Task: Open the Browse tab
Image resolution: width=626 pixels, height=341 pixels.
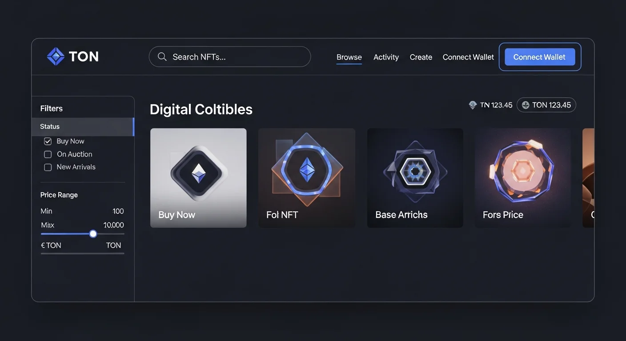Action: (349, 57)
